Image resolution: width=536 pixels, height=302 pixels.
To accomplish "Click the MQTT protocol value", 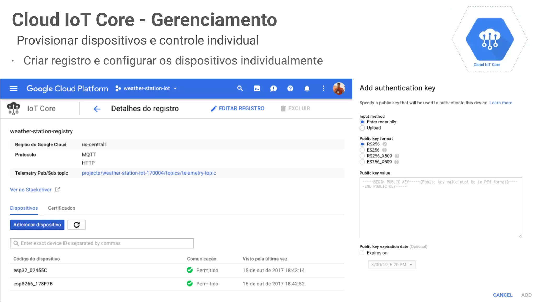I will pos(89,155).
